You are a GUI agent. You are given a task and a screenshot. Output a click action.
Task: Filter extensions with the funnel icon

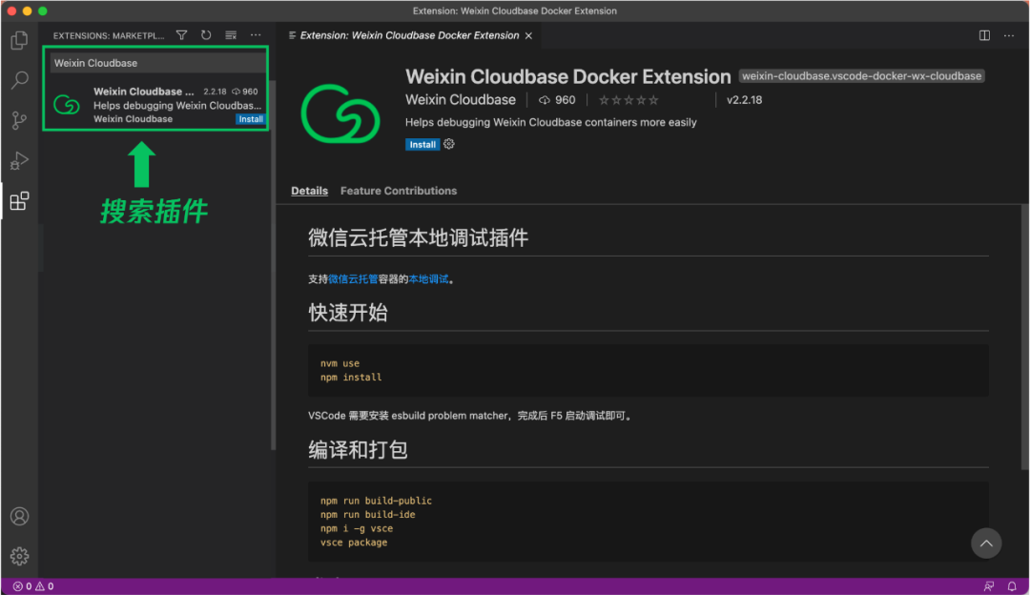tap(181, 35)
